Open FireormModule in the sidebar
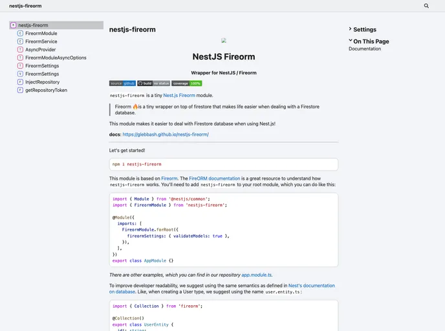The image size is (445, 331). [41, 34]
